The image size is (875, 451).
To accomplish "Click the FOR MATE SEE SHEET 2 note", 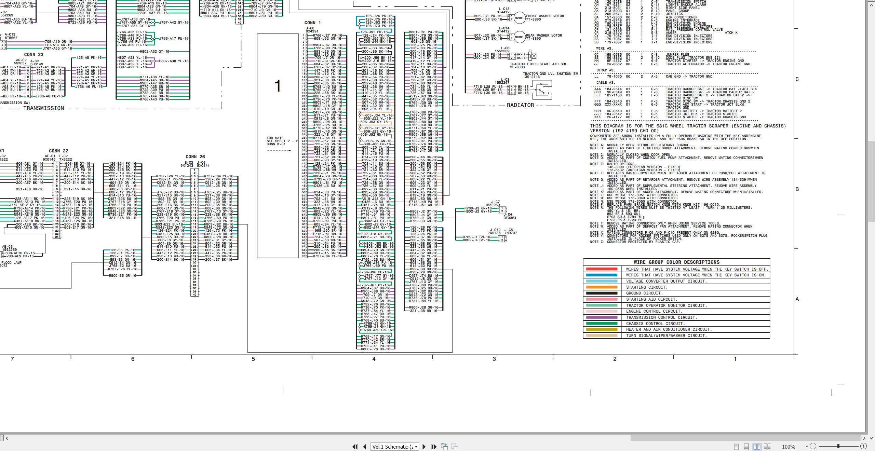I will tap(282, 141).
